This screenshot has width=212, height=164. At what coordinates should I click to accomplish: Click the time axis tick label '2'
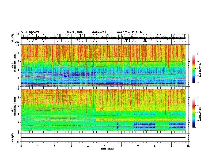click(x=55, y=146)
